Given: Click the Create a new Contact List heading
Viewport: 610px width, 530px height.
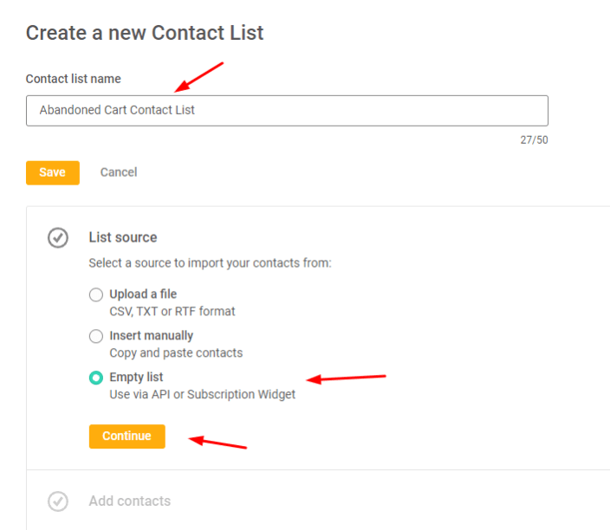Looking at the screenshot, I should pos(145,33).
